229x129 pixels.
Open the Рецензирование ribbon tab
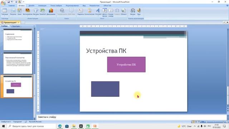click(x=72, y=6)
